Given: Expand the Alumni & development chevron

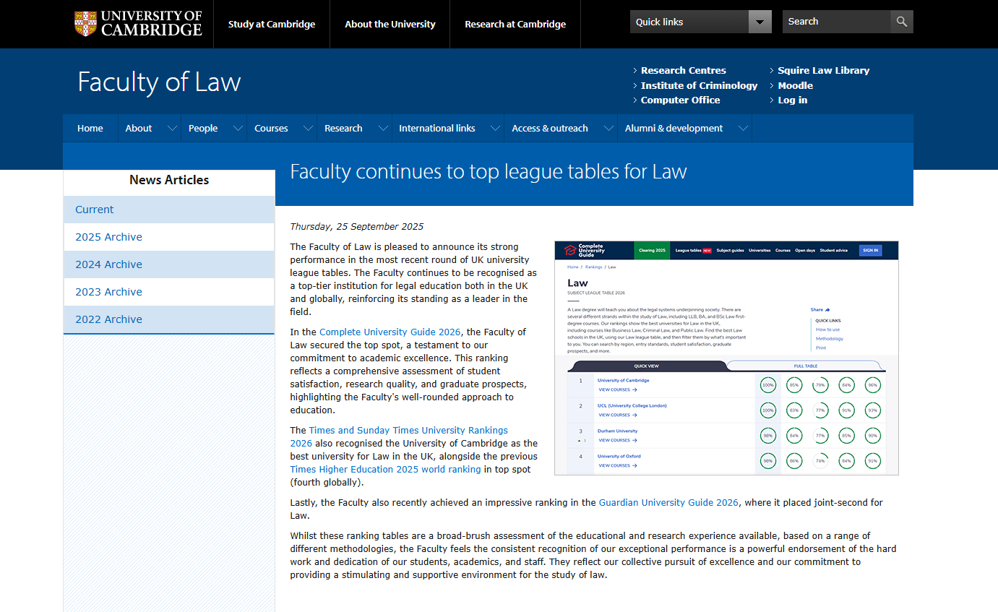Looking at the screenshot, I should pos(743,129).
